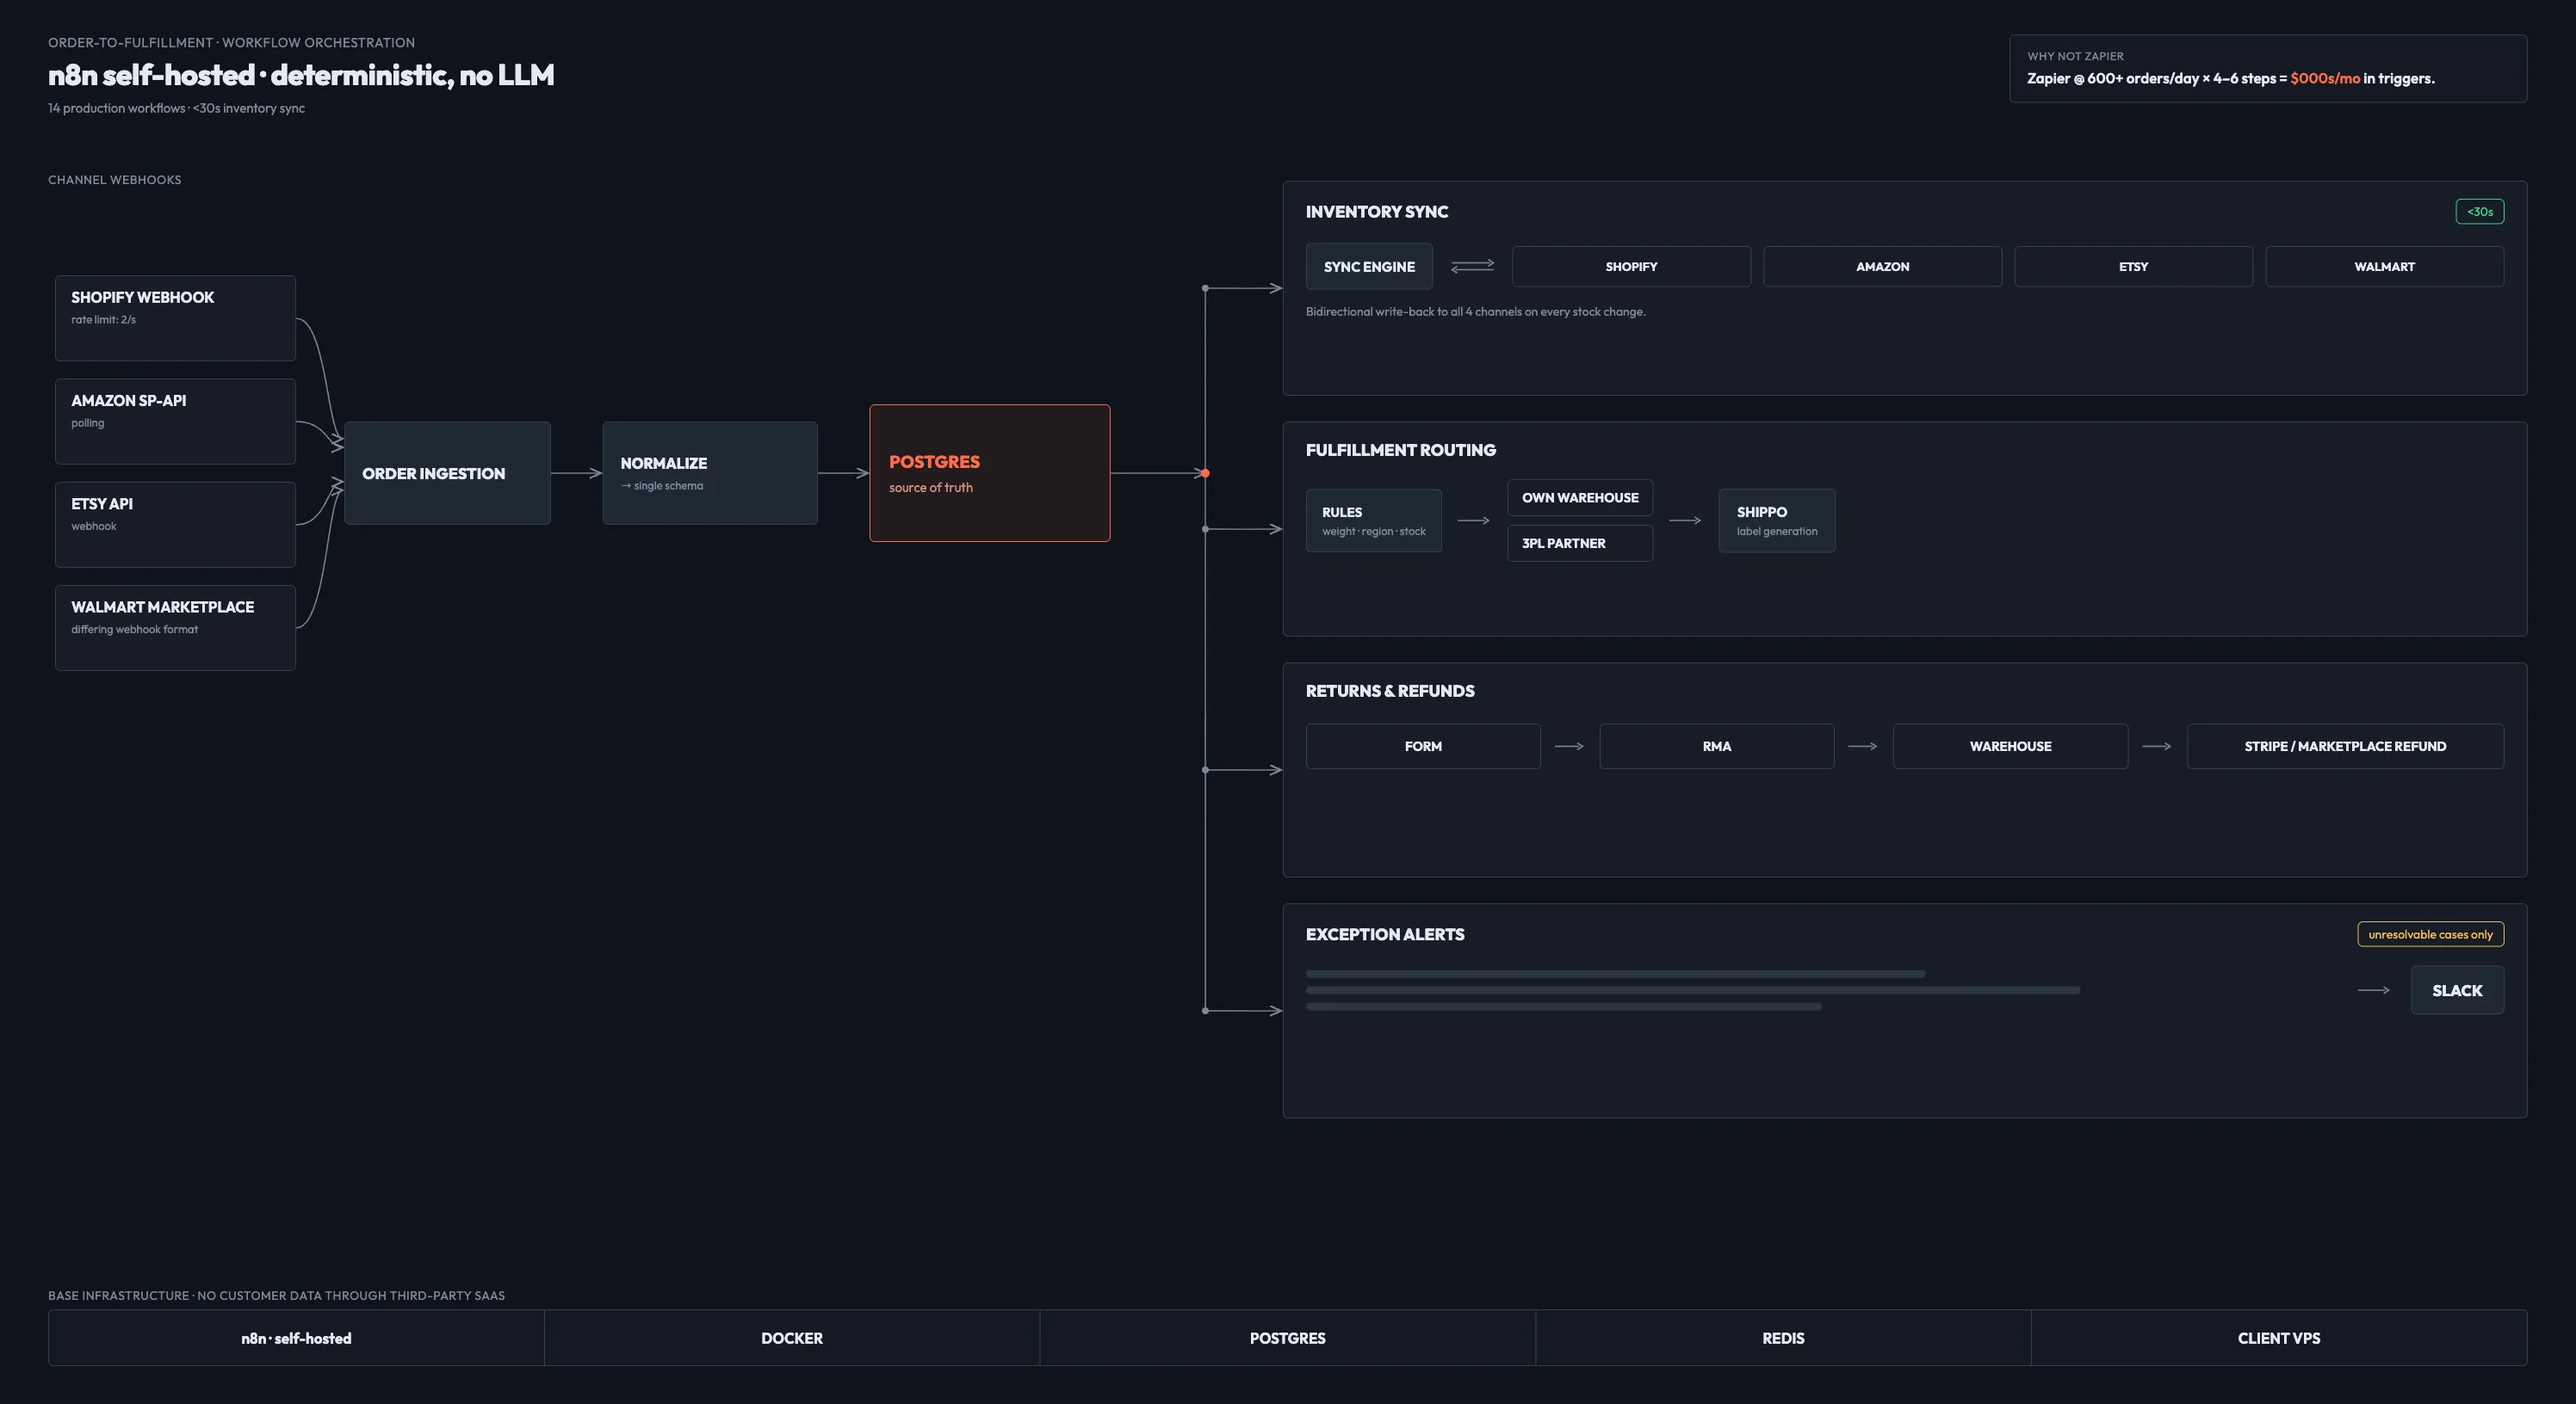Image resolution: width=2576 pixels, height=1404 pixels.
Task: Click the Base Infrastructure label
Action: pyautogui.click(x=276, y=1295)
